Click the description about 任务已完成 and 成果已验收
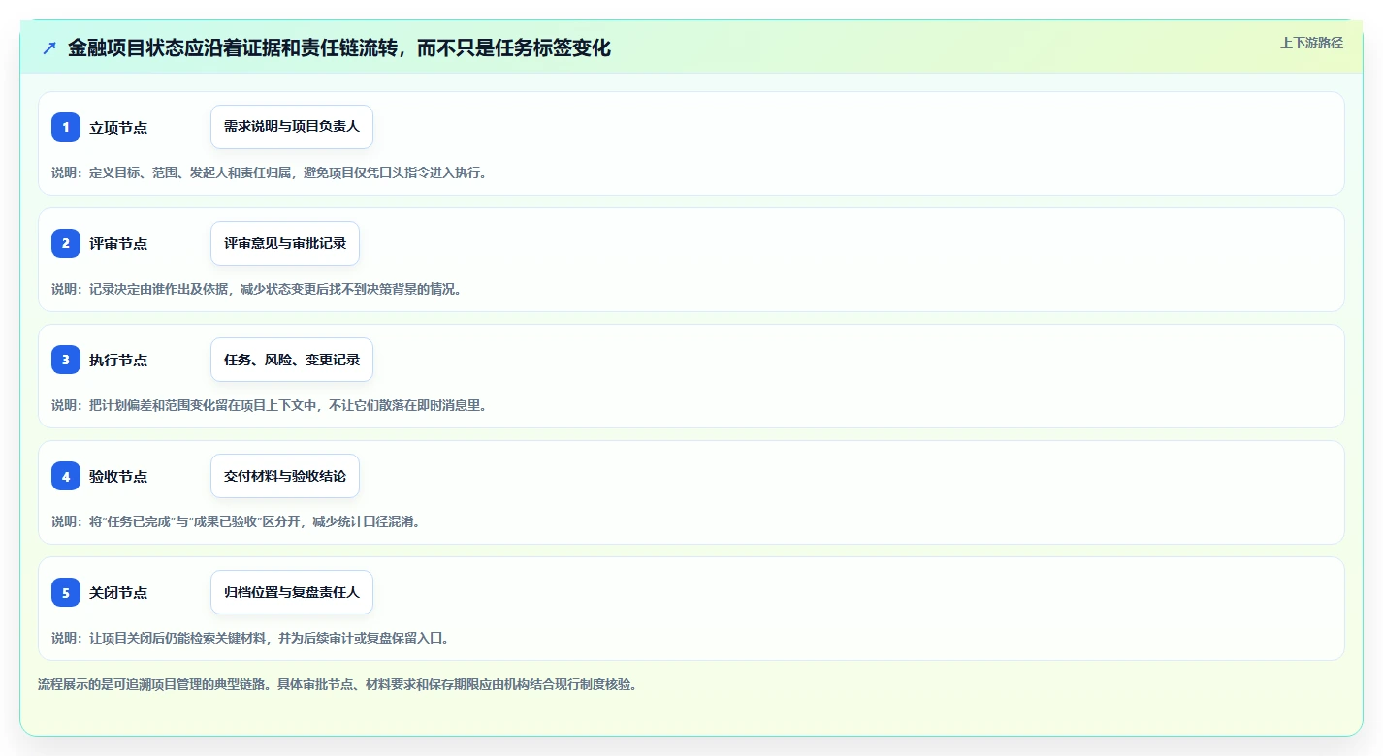The image size is (1383, 756). [x=236, y=521]
